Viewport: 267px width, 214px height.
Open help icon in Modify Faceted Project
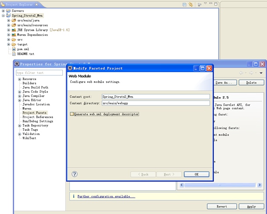point(75,174)
